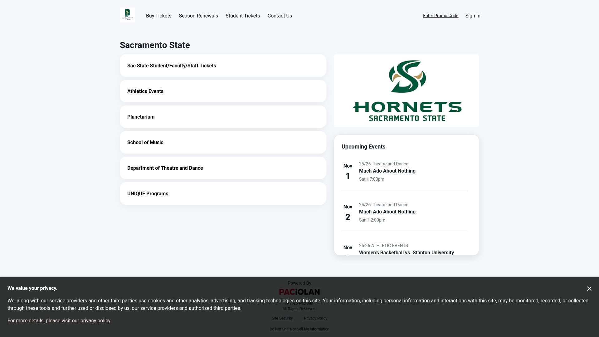Click Sign In at top right
The image size is (599, 337).
[x=473, y=16]
